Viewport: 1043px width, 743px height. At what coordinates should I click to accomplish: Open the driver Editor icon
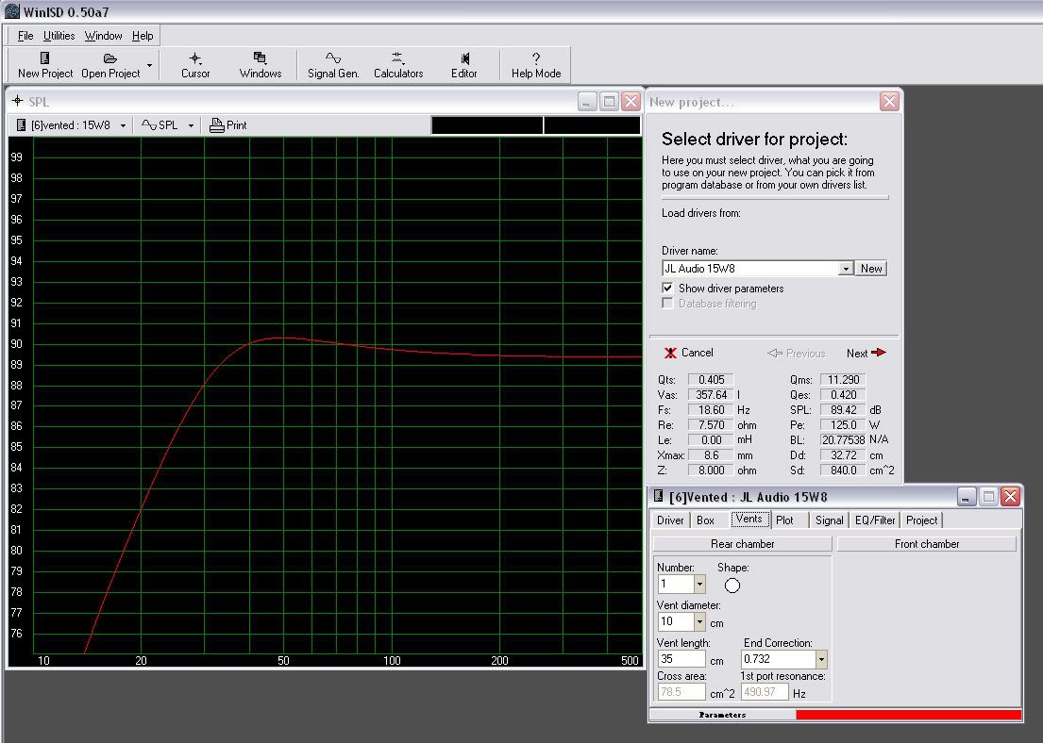[463, 58]
